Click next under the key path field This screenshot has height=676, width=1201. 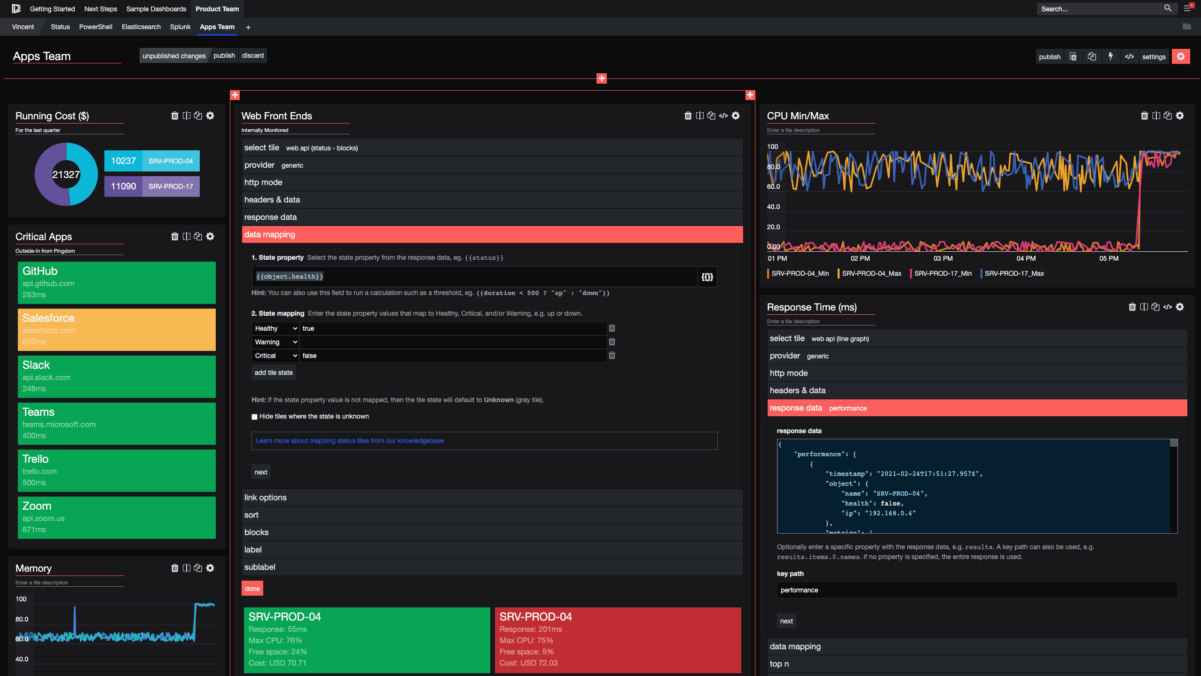point(786,621)
